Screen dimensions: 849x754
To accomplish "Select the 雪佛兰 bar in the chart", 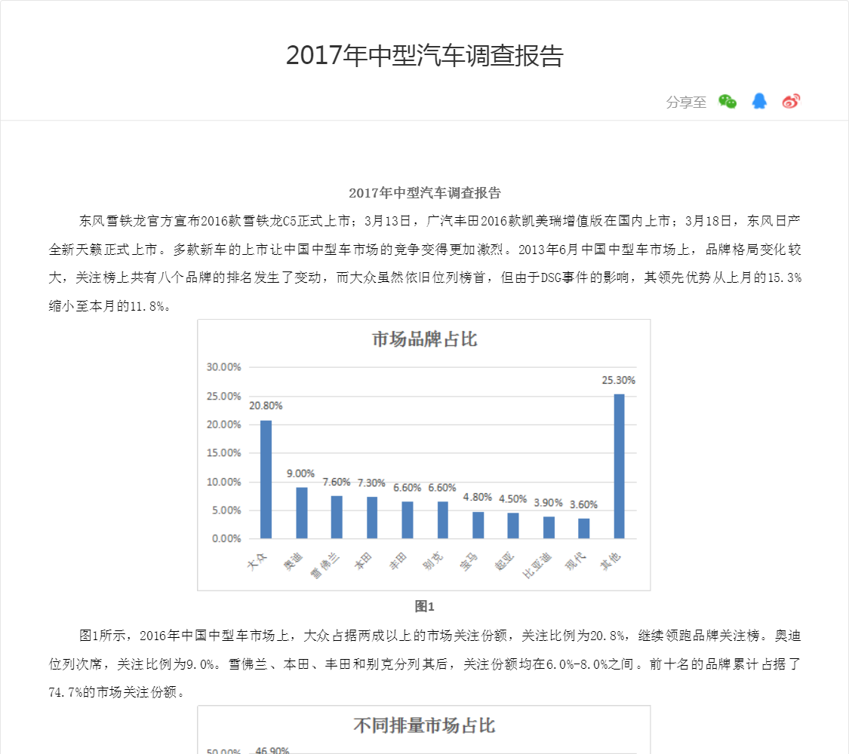I will click(x=337, y=517).
